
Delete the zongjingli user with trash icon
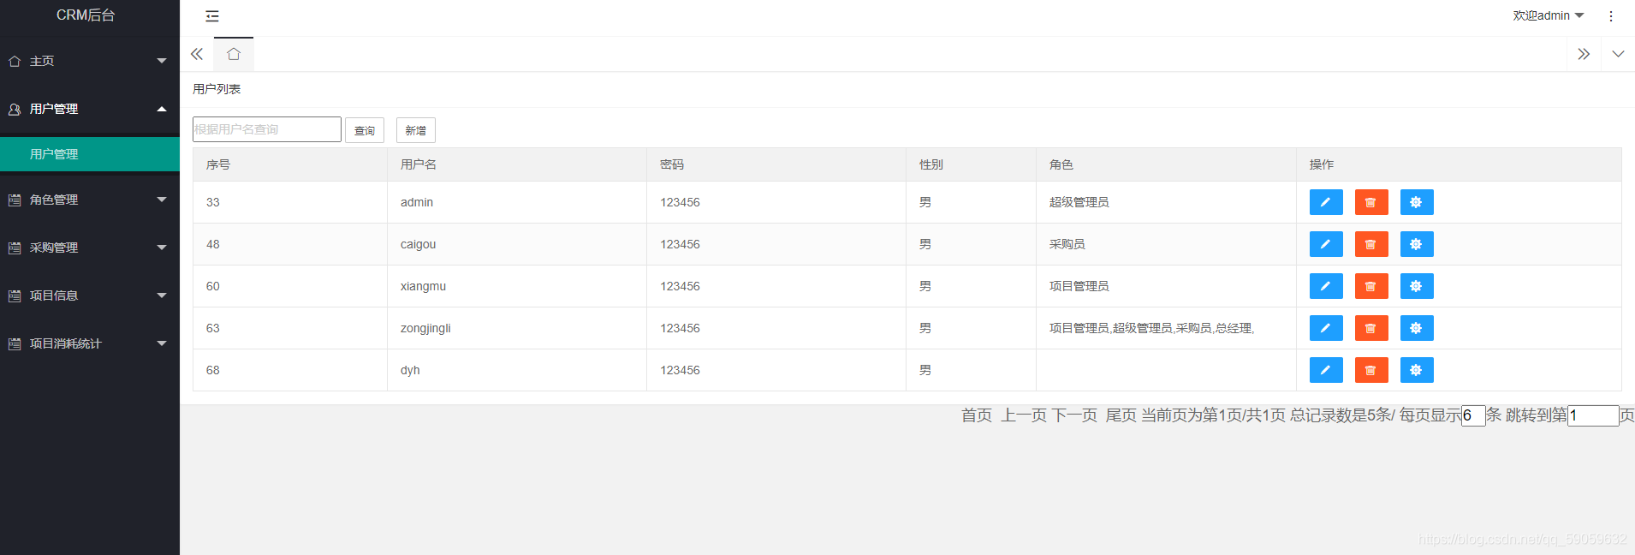1370,328
